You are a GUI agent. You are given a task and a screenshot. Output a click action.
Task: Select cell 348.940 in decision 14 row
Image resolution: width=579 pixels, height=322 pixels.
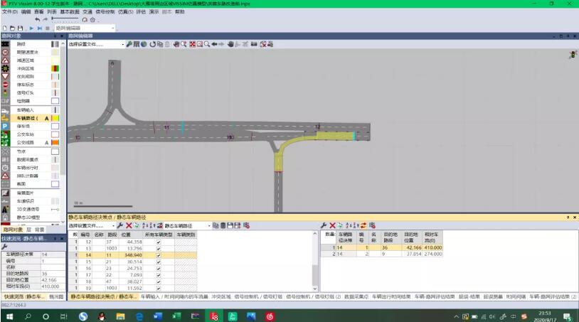coord(131,255)
